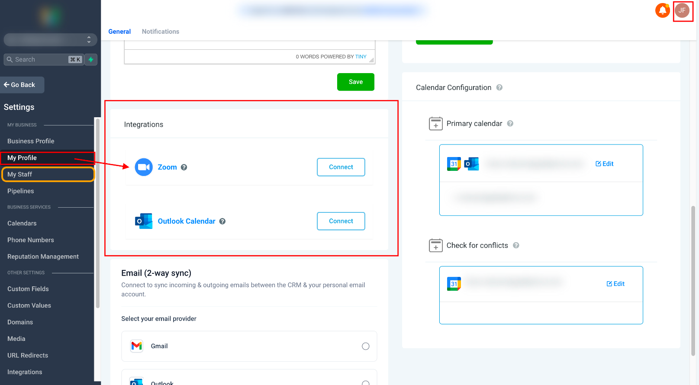The image size is (699, 385).
Task: Edit the Primary calendar selection
Action: coord(605,164)
